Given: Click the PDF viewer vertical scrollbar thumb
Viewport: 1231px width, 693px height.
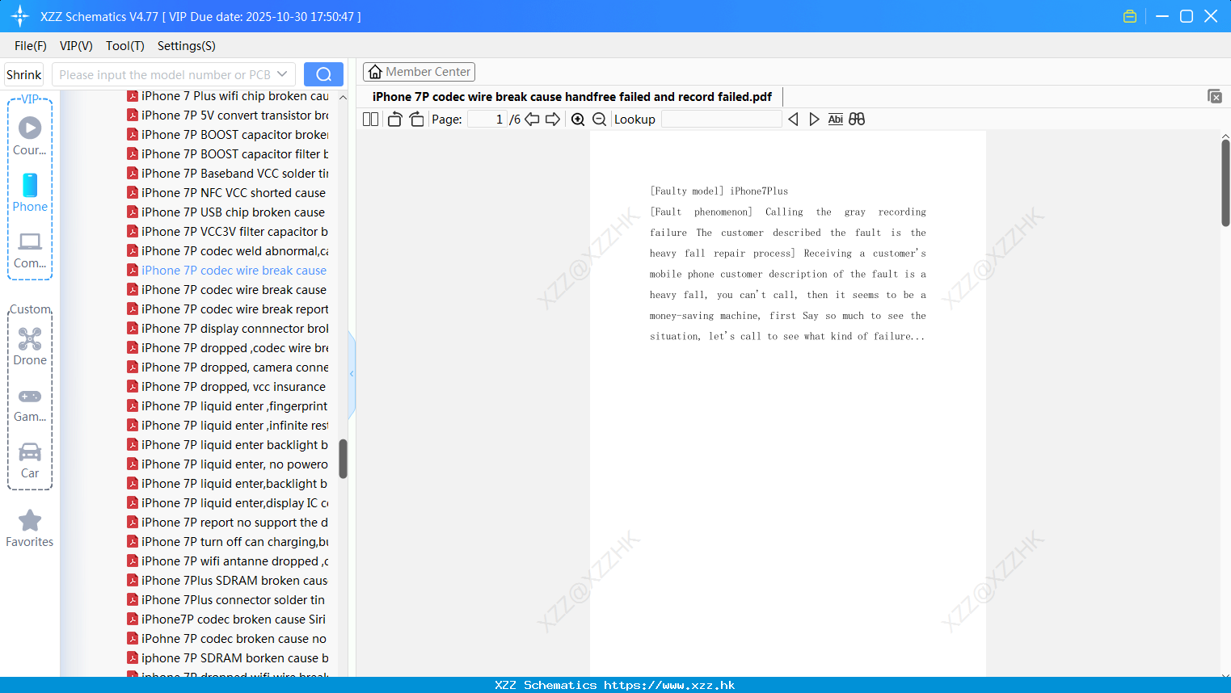Looking at the screenshot, I should 1225,183.
